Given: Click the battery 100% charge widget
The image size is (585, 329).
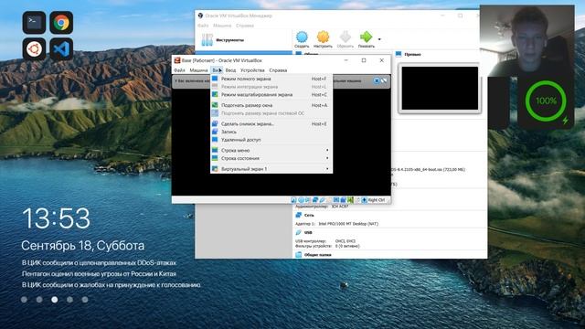Looking at the screenshot, I should 546,101.
